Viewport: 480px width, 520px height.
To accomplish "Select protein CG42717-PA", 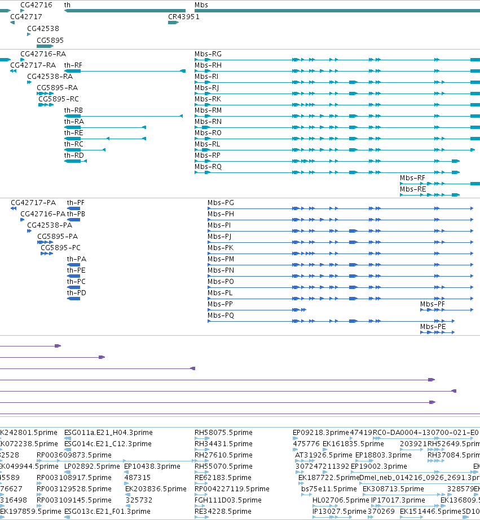I will pyautogui.click(x=33, y=203).
